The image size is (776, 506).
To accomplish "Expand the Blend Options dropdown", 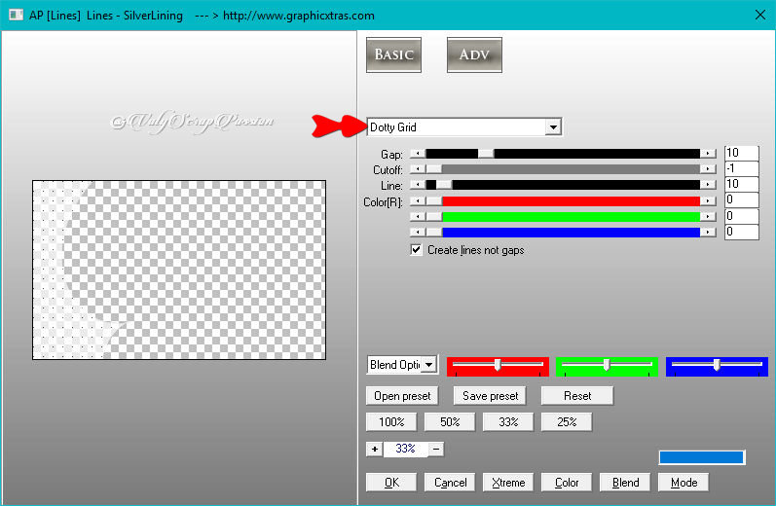I will (429, 365).
